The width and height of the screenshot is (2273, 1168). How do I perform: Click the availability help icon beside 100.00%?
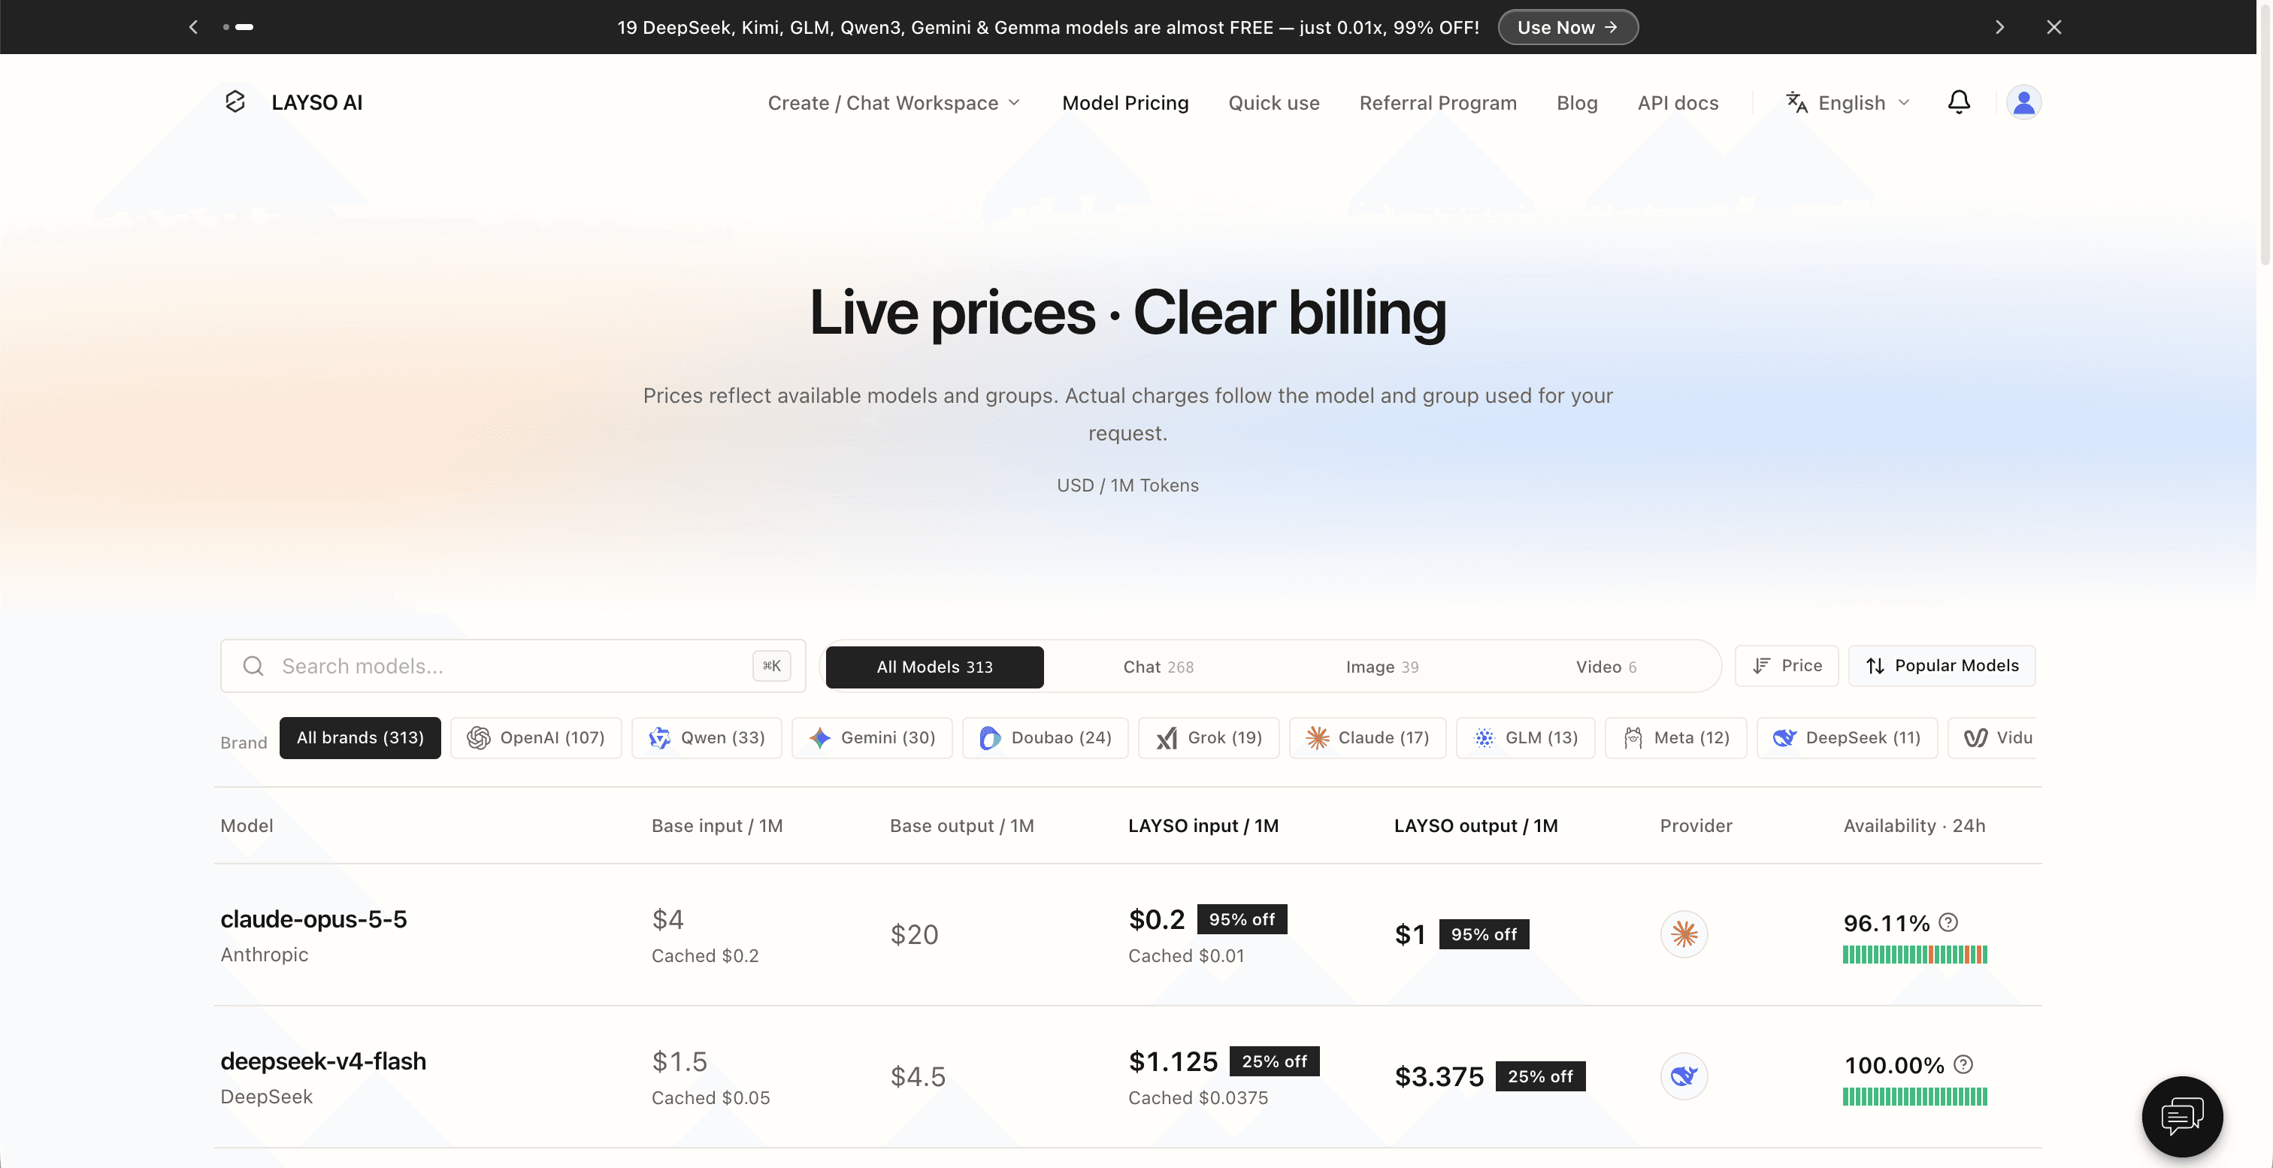[1963, 1065]
